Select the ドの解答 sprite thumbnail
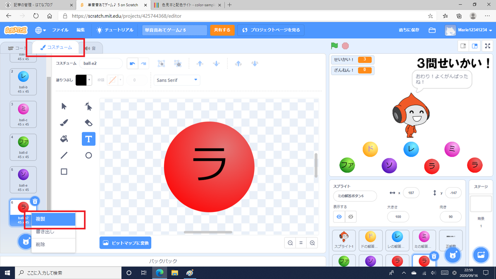 (x=370, y=240)
